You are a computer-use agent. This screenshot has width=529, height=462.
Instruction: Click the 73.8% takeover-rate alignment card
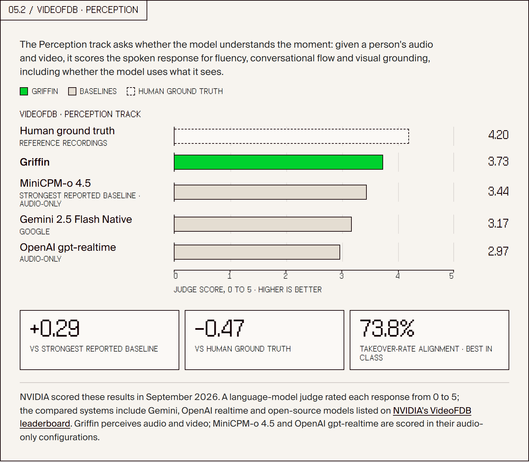(429, 340)
